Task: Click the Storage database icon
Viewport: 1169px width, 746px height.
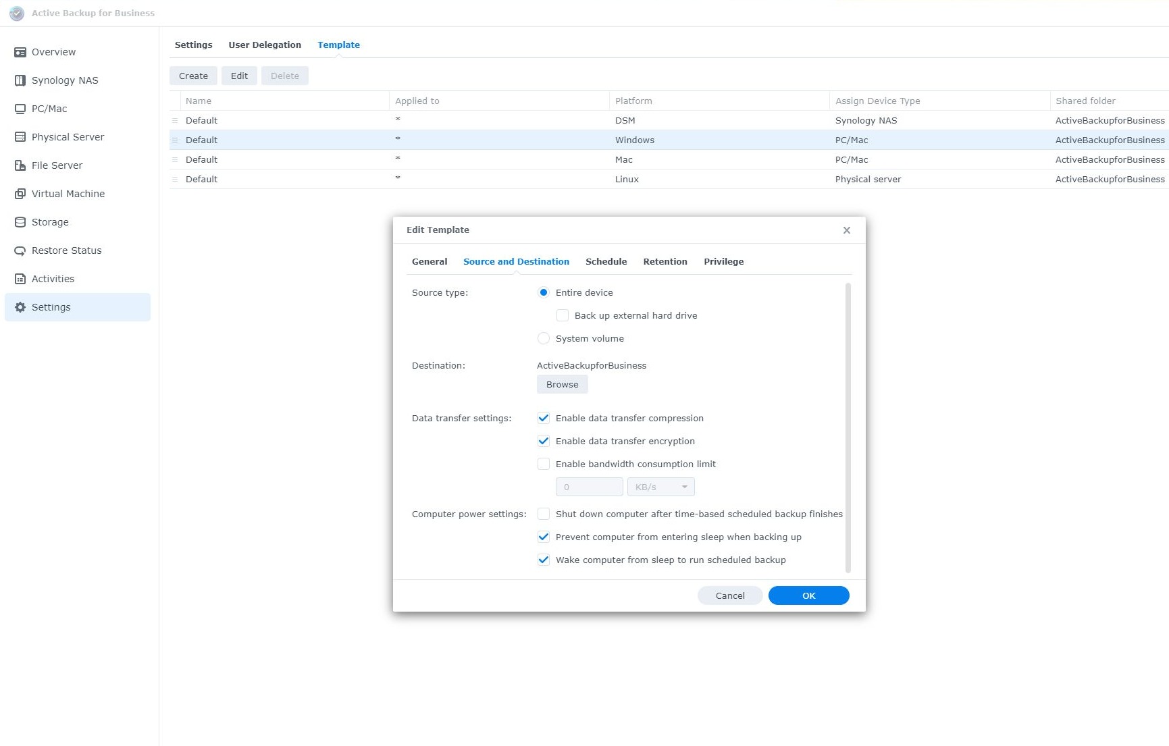Action: pyautogui.click(x=20, y=222)
